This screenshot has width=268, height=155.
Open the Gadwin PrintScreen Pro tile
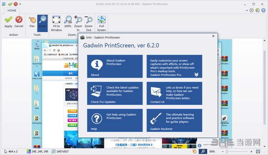point(174,66)
